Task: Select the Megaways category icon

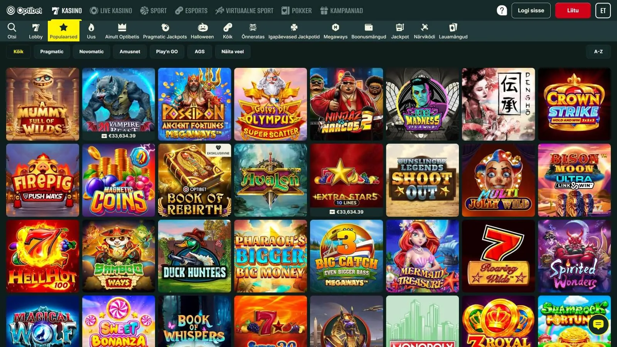Action: pyautogui.click(x=335, y=28)
